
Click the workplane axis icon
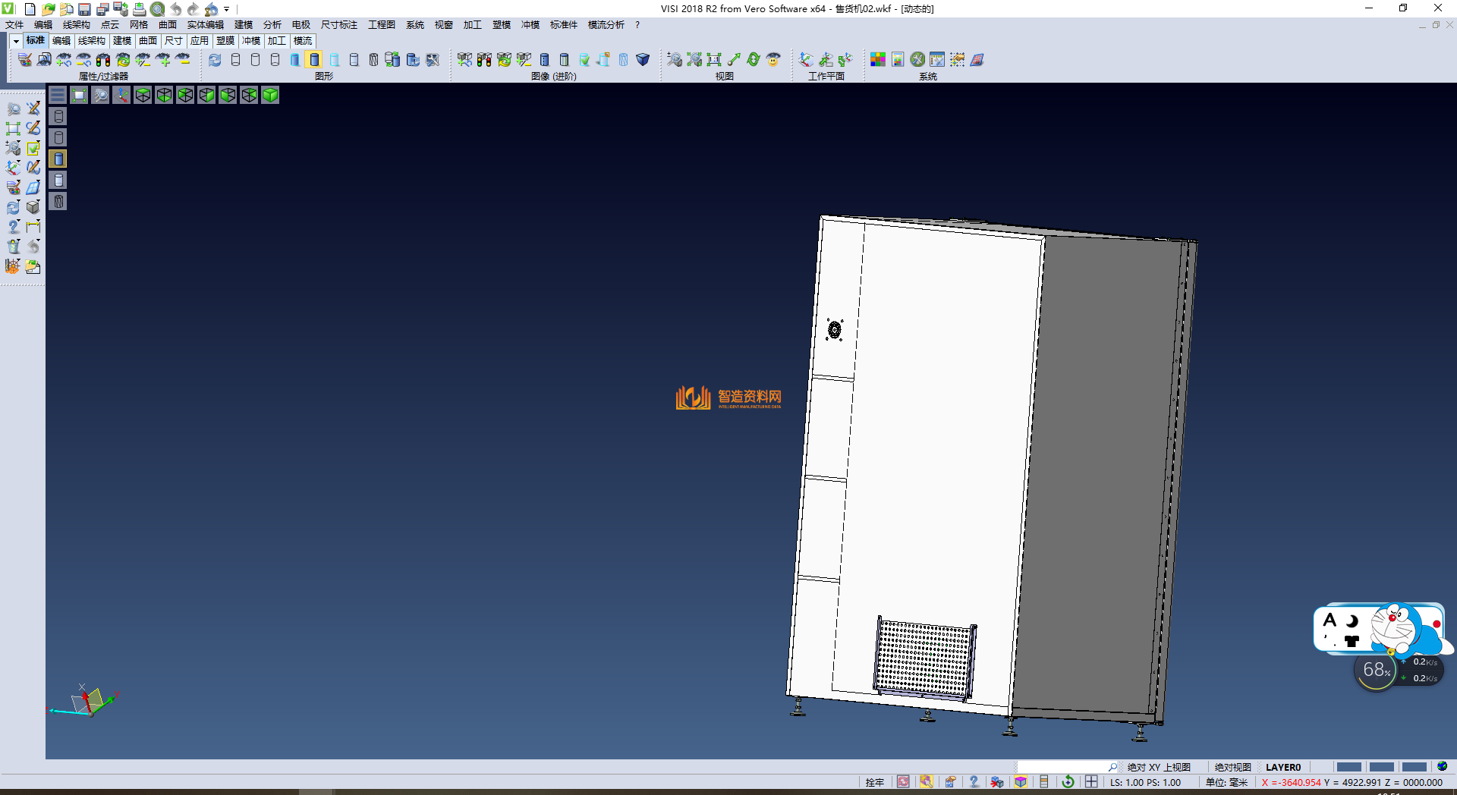point(806,59)
